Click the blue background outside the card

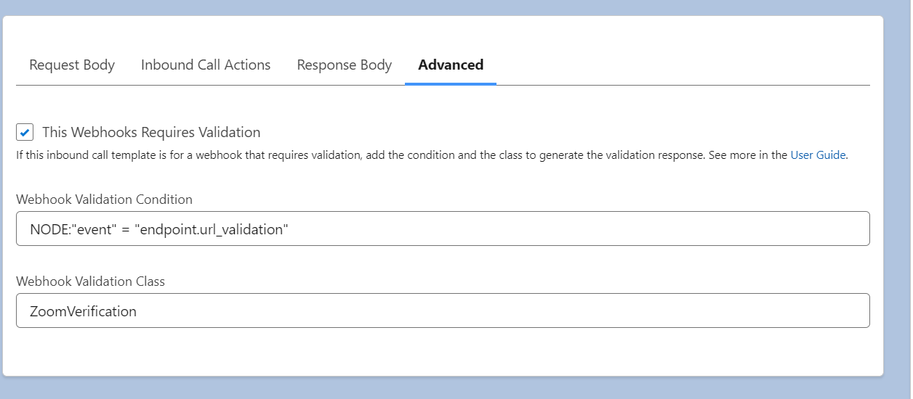pos(898,218)
